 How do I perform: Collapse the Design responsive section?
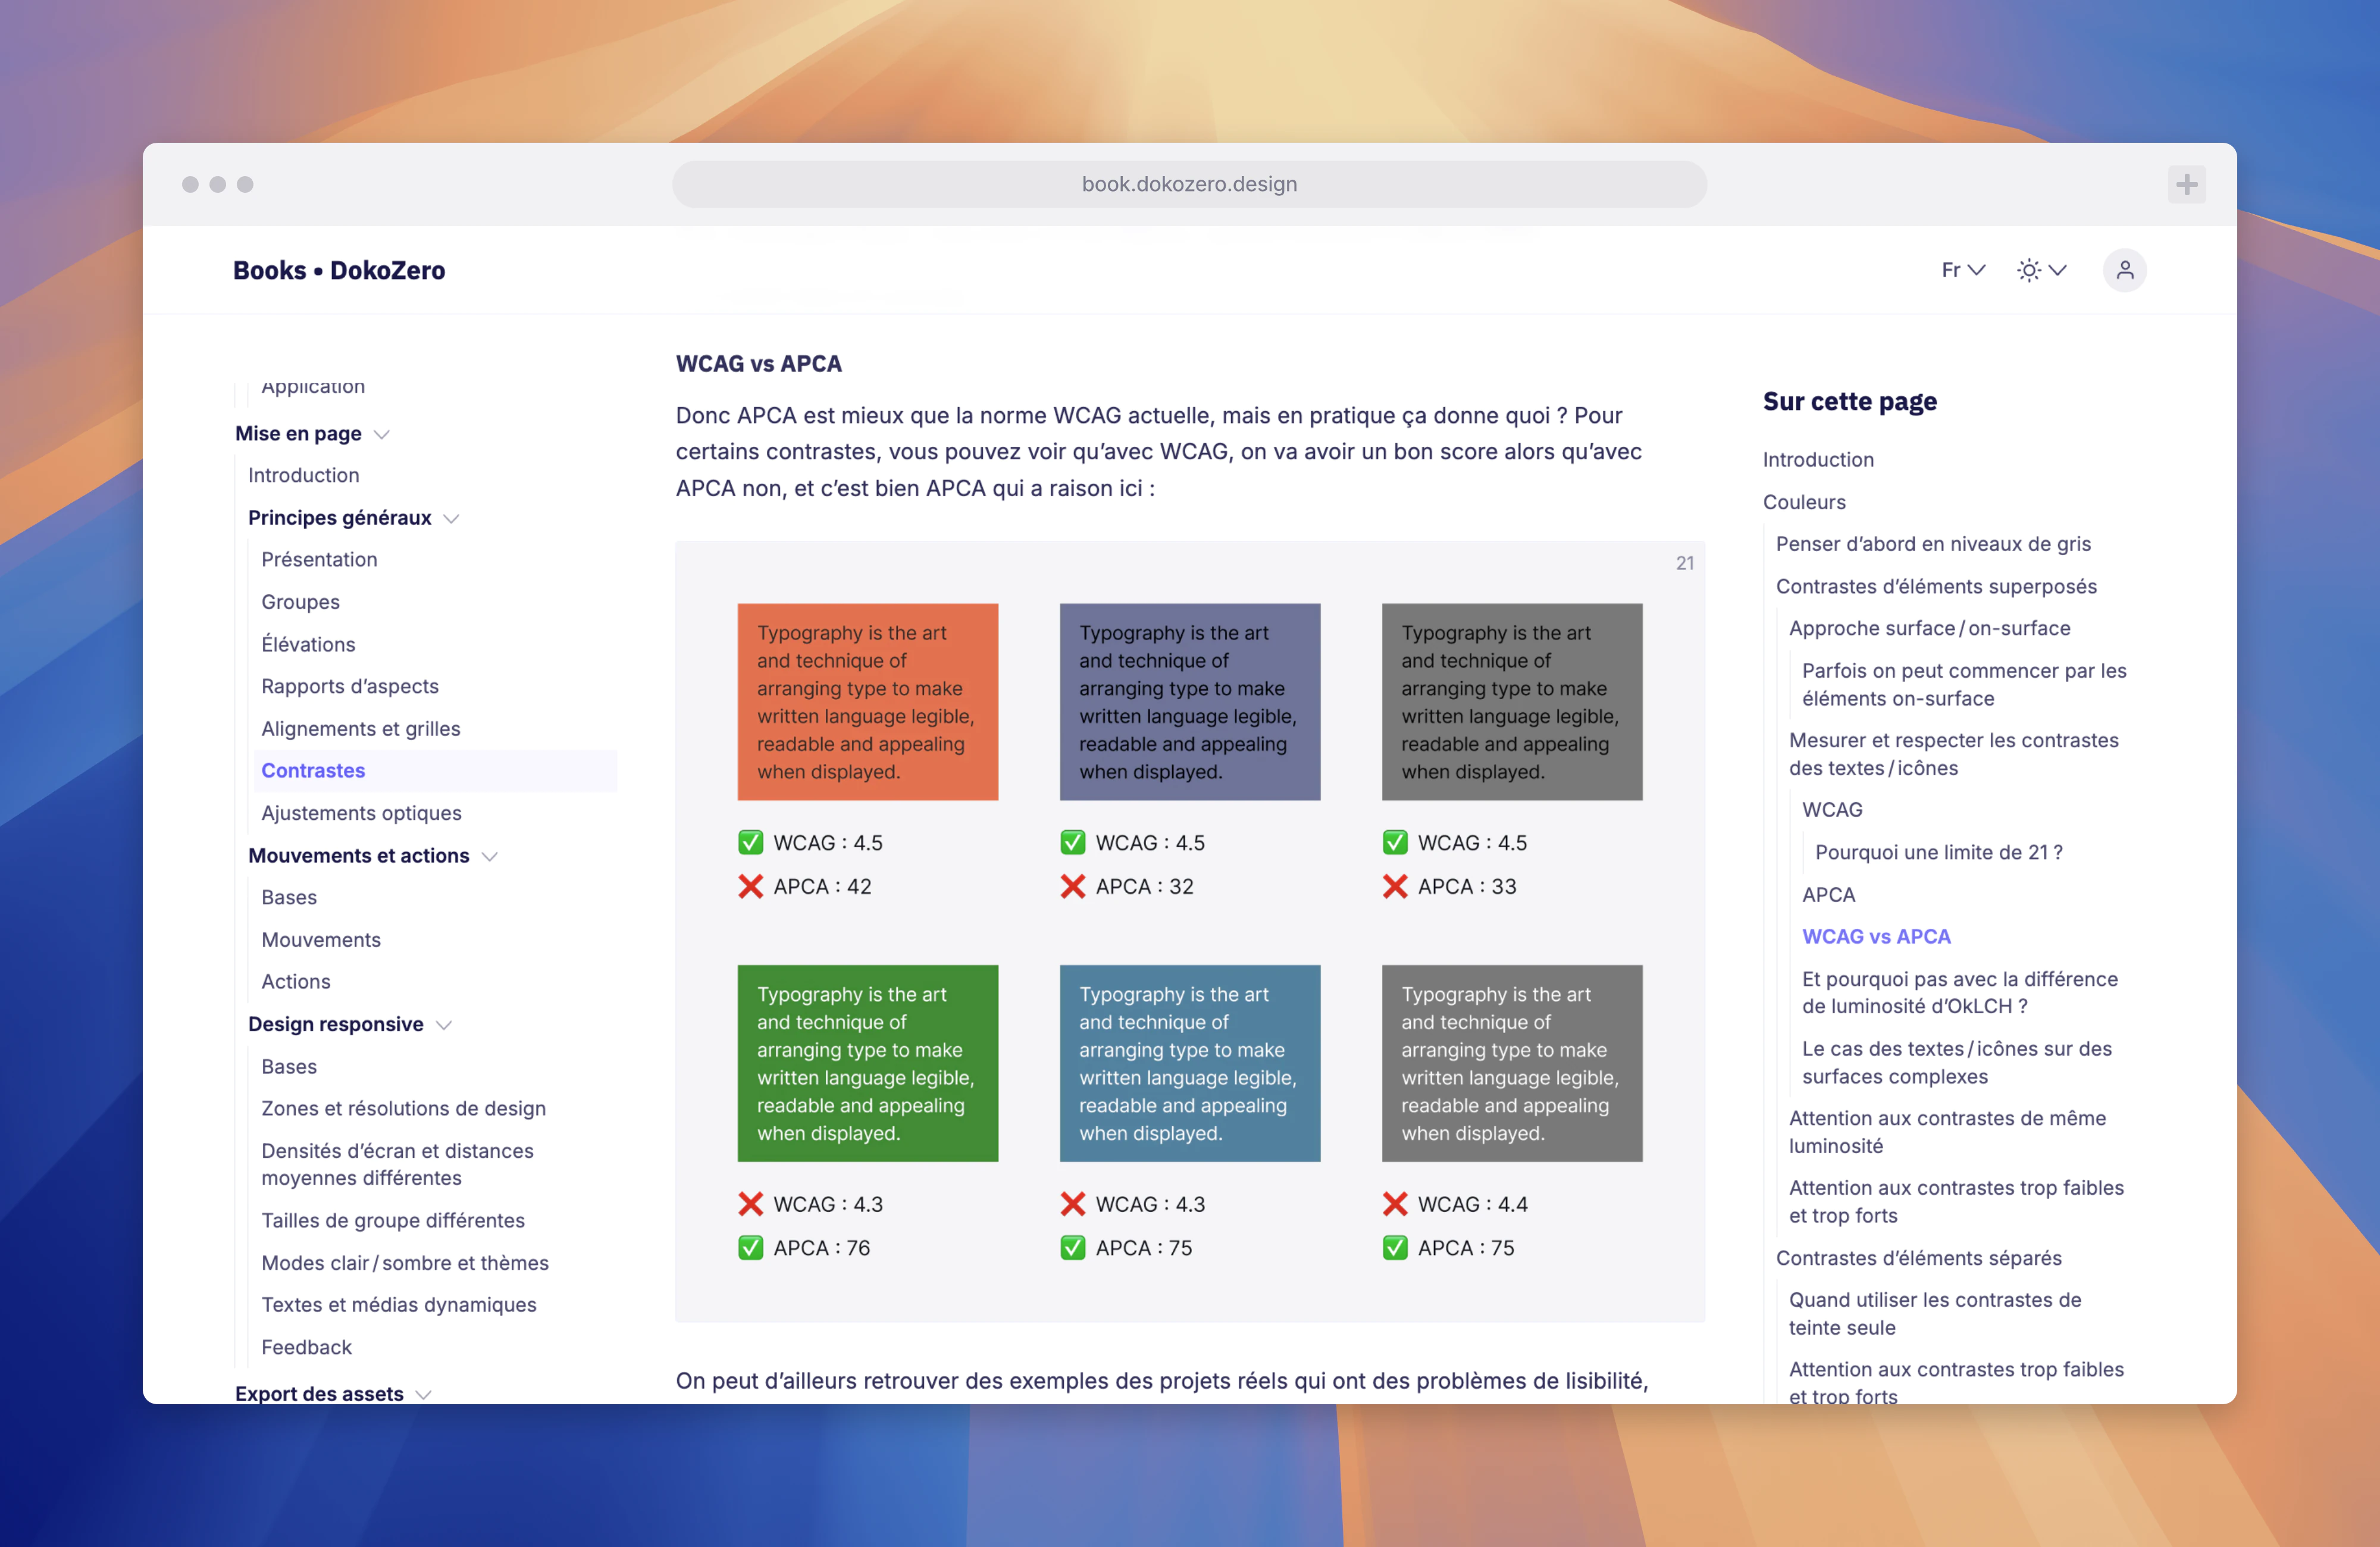[444, 1025]
